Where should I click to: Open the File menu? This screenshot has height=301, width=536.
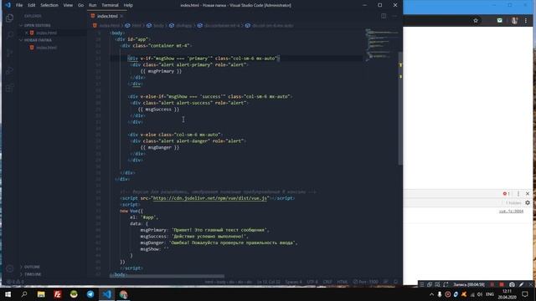coord(19,5)
